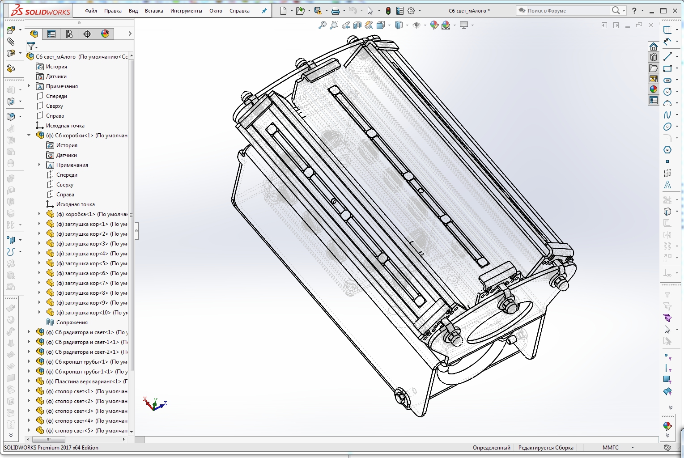Click the Edit Appearance beach ball icon

[x=434, y=25]
